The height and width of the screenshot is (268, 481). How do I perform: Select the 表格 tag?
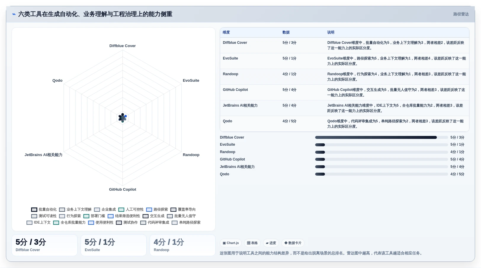click(252, 243)
